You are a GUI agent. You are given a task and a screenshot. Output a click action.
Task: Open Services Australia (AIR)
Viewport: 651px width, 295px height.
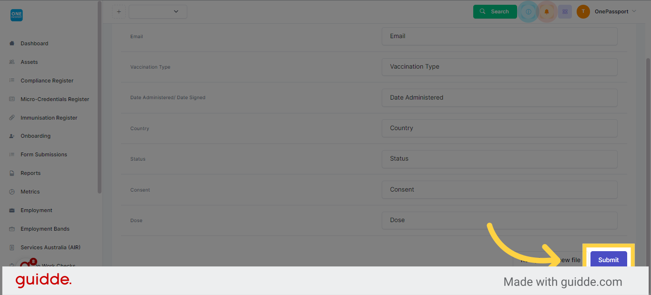tap(51, 247)
